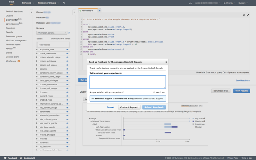Open the Services menu

pyautogui.click(x=28, y=3)
